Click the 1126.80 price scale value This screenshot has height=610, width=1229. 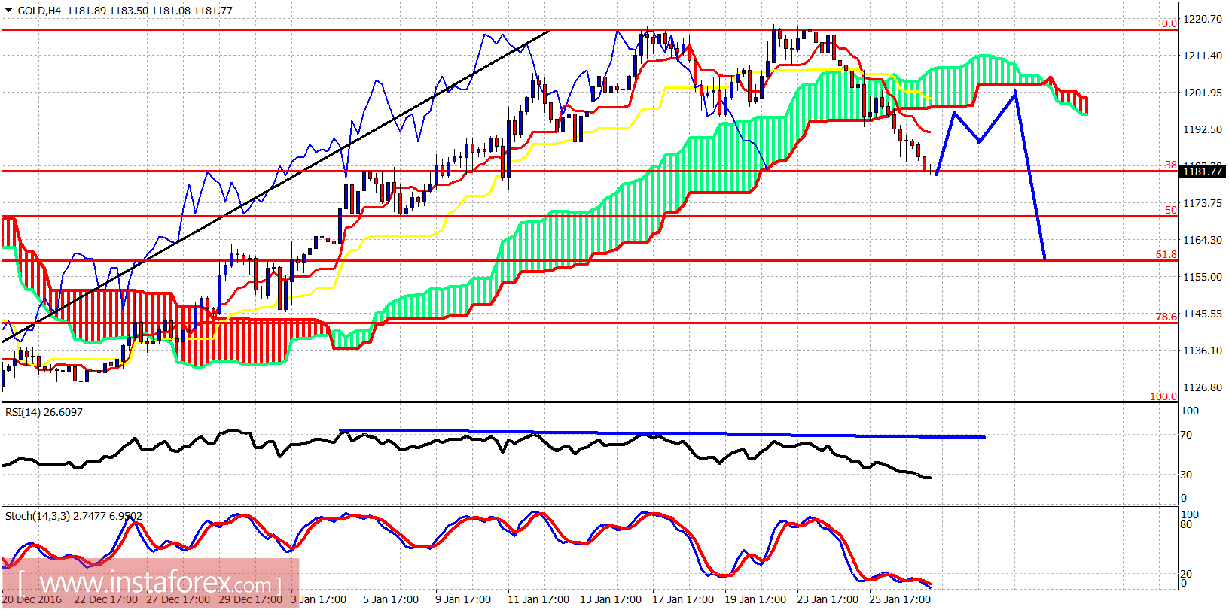click(1203, 387)
